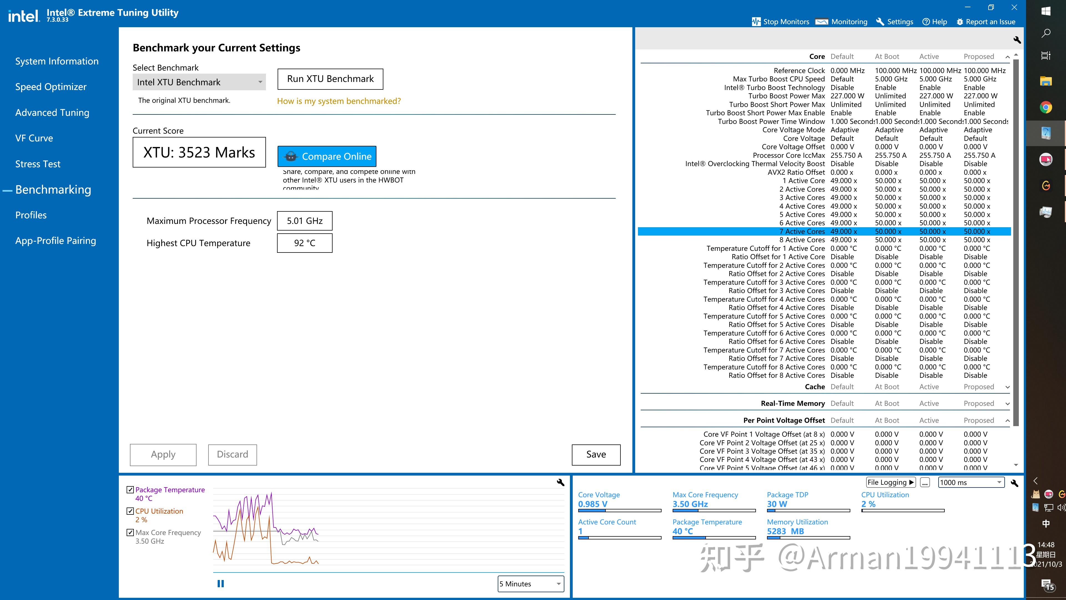Open the Windows Start menu
Screen dimensions: 1066x600
[x=1046, y=11]
